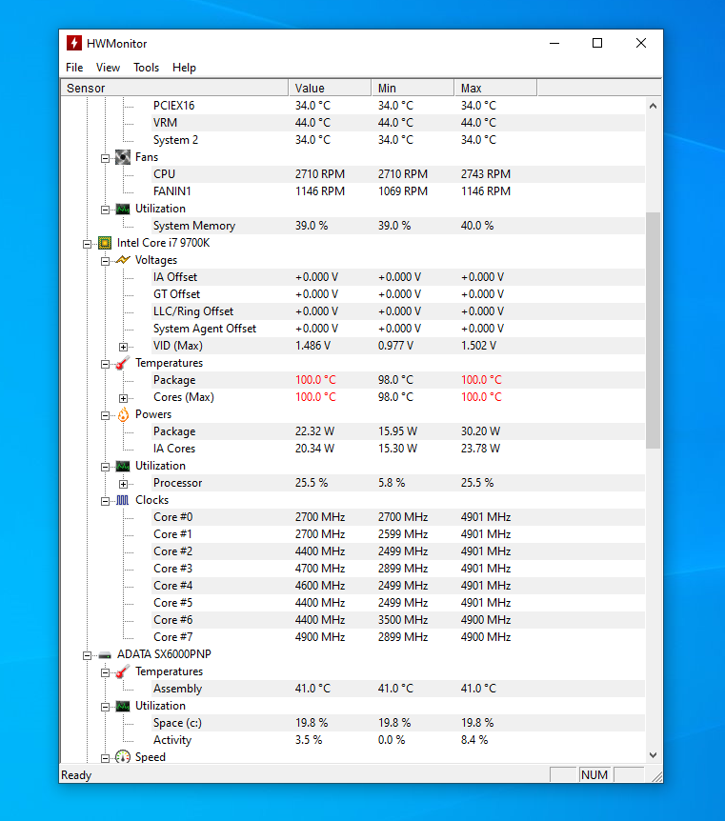Viewport: 725px width, 821px height.
Task: Click the Sensor column header
Action: tap(174, 88)
